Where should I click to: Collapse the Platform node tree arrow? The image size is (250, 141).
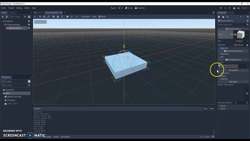[2, 21]
